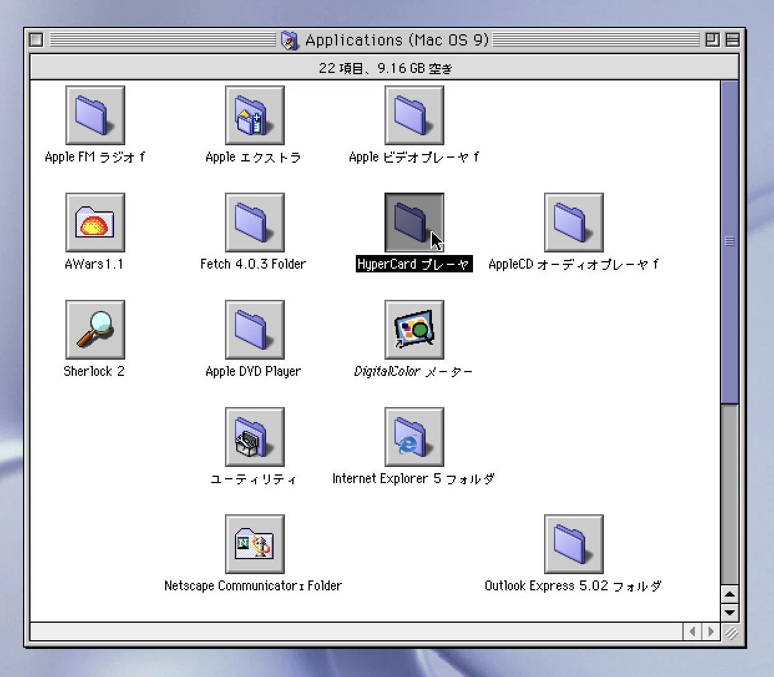Click the window collapse box
The width and height of the screenshot is (774, 677).
[x=733, y=40]
